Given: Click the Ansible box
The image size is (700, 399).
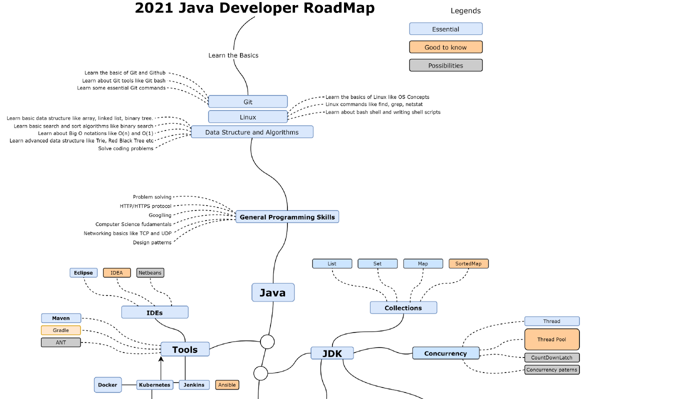Looking at the screenshot, I should click(x=227, y=384).
